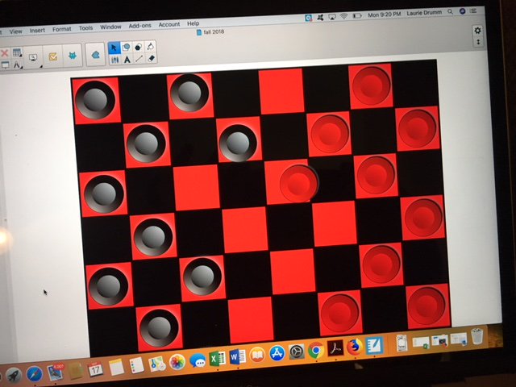Open Messages from the Dock
516x387 pixels.
tap(198, 360)
